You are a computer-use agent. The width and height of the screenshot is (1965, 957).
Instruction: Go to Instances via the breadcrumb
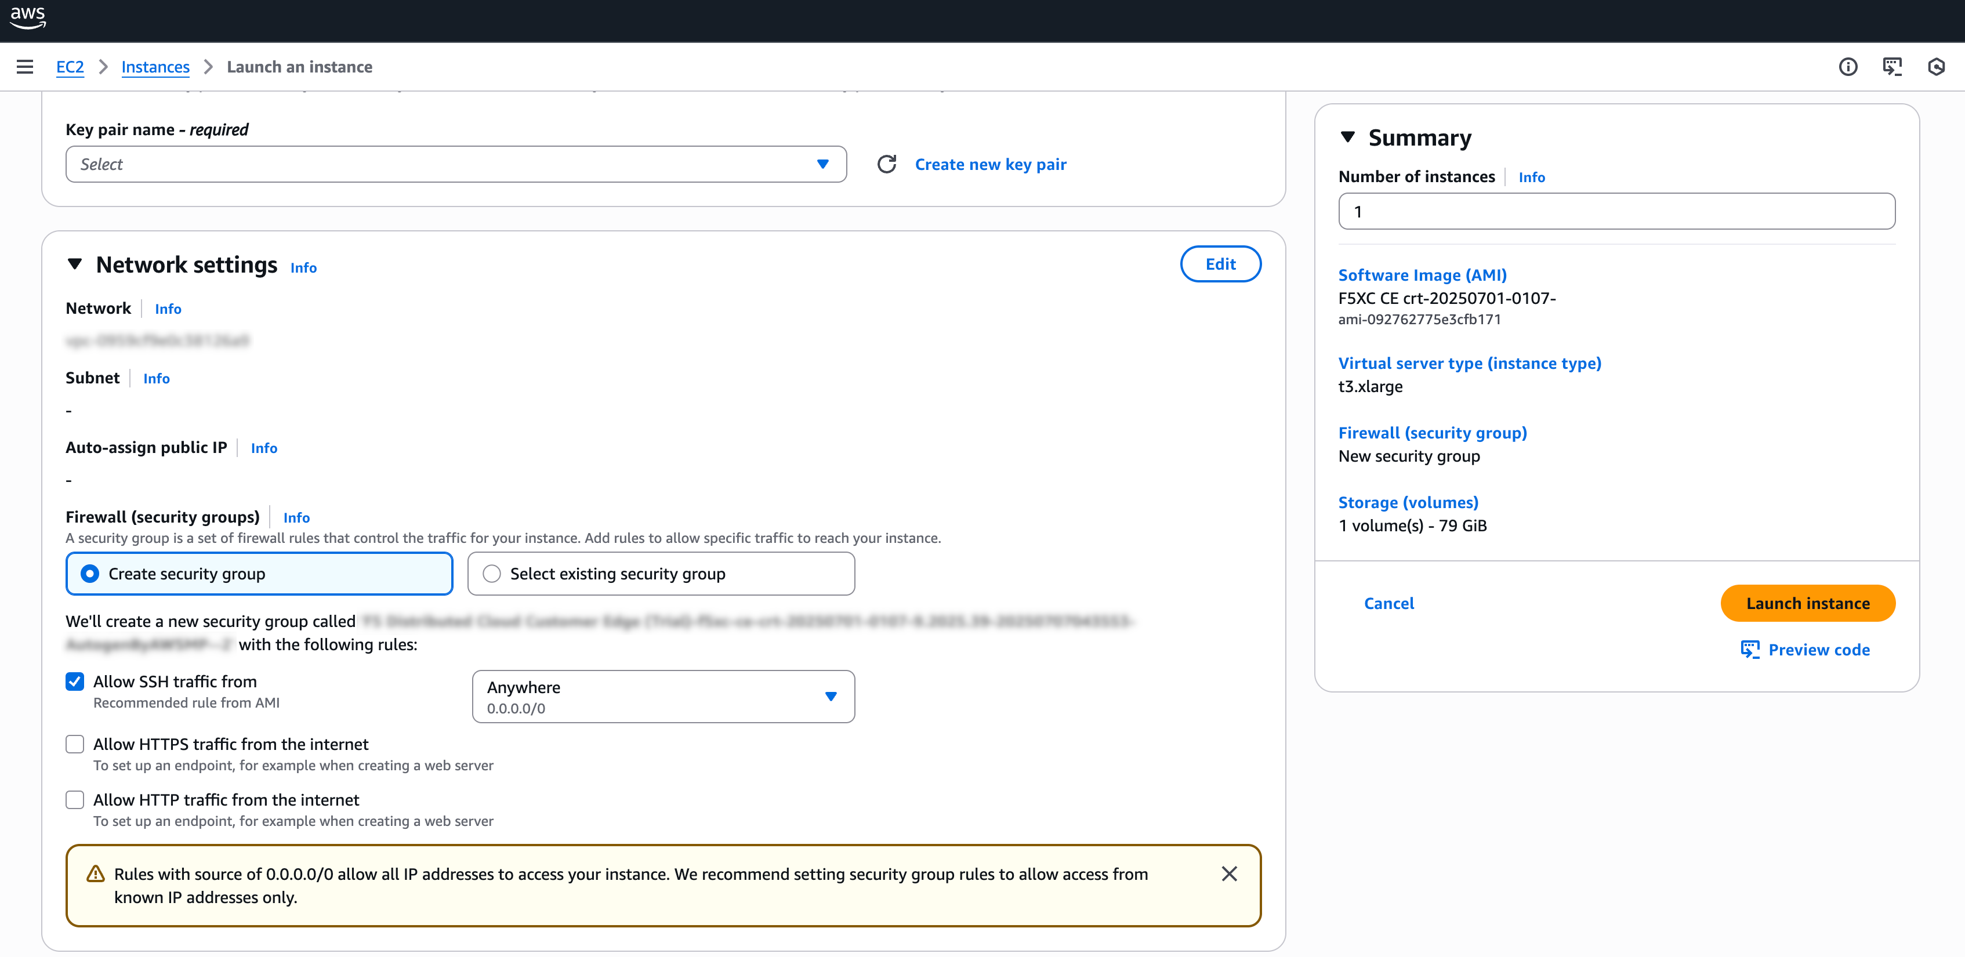[155, 66]
